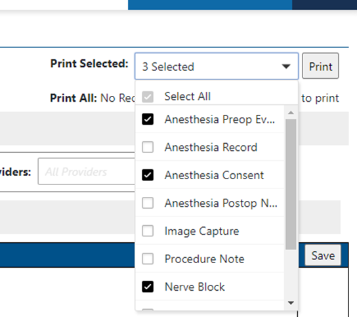Image resolution: width=357 pixels, height=317 pixels.
Task: Select the Anesthesia Record list item
Action: (210, 147)
